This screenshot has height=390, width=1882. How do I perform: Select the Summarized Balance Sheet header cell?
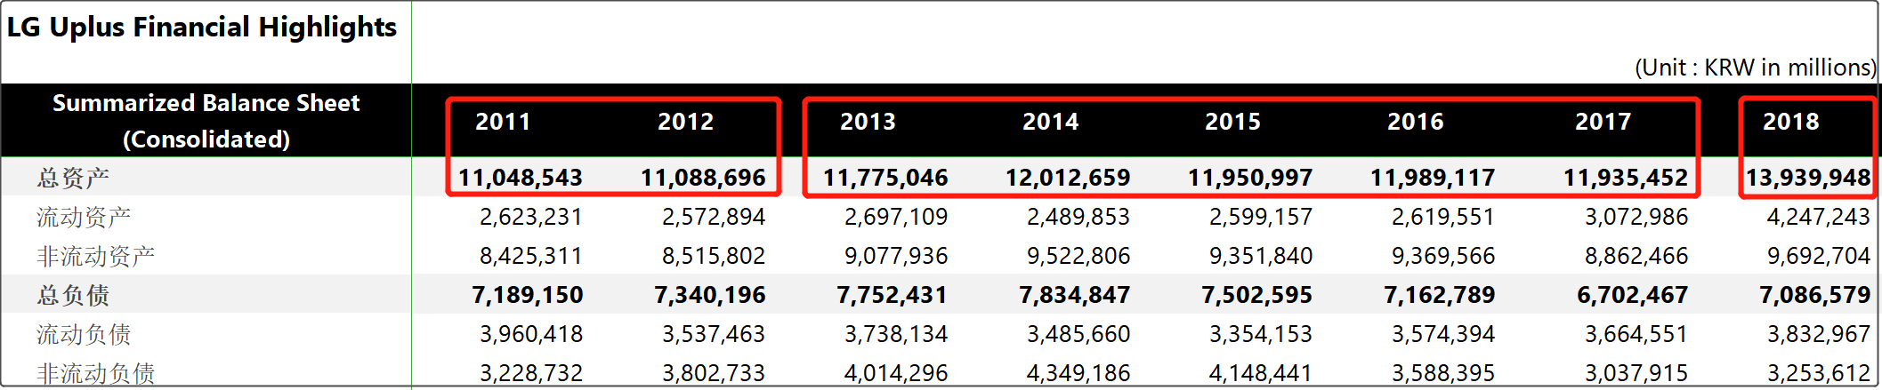pyautogui.click(x=206, y=121)
